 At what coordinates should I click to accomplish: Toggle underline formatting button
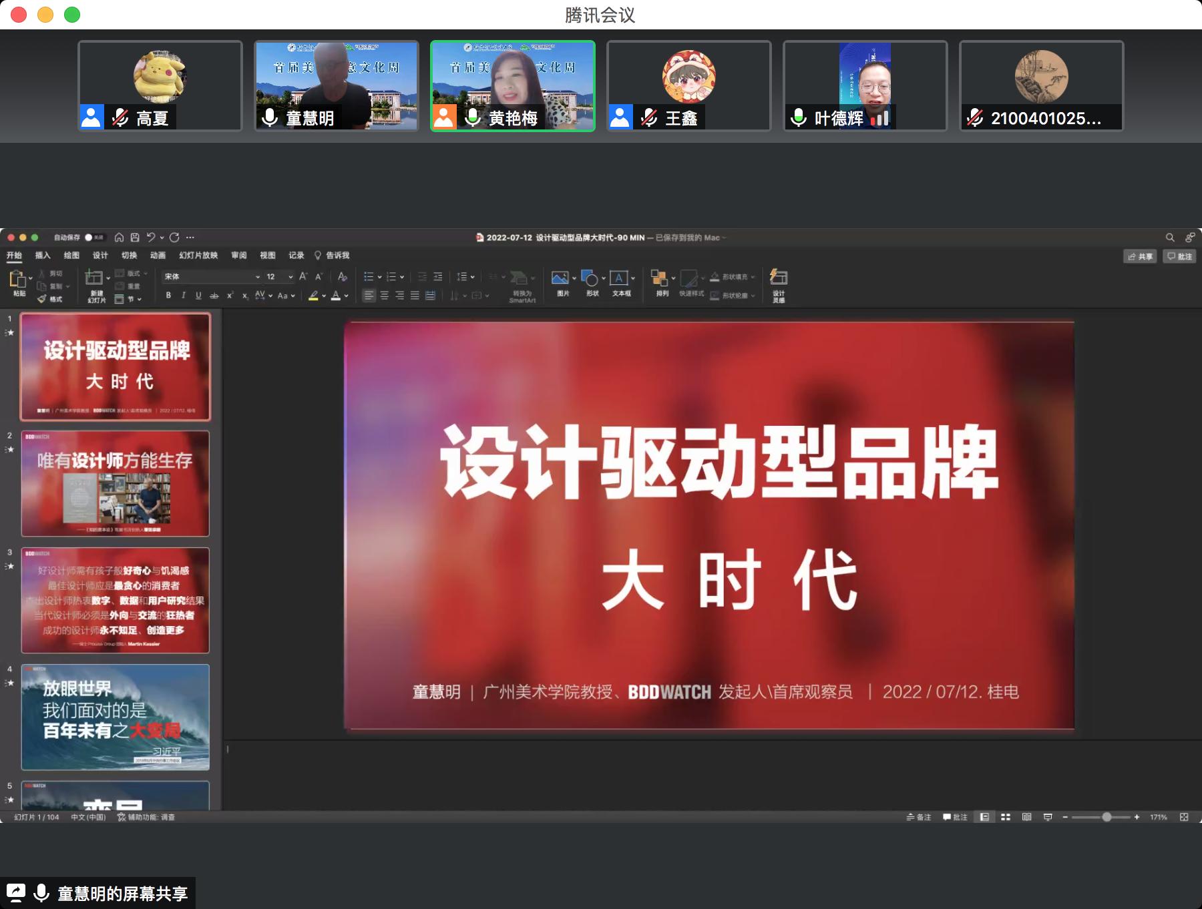[198, 296]
